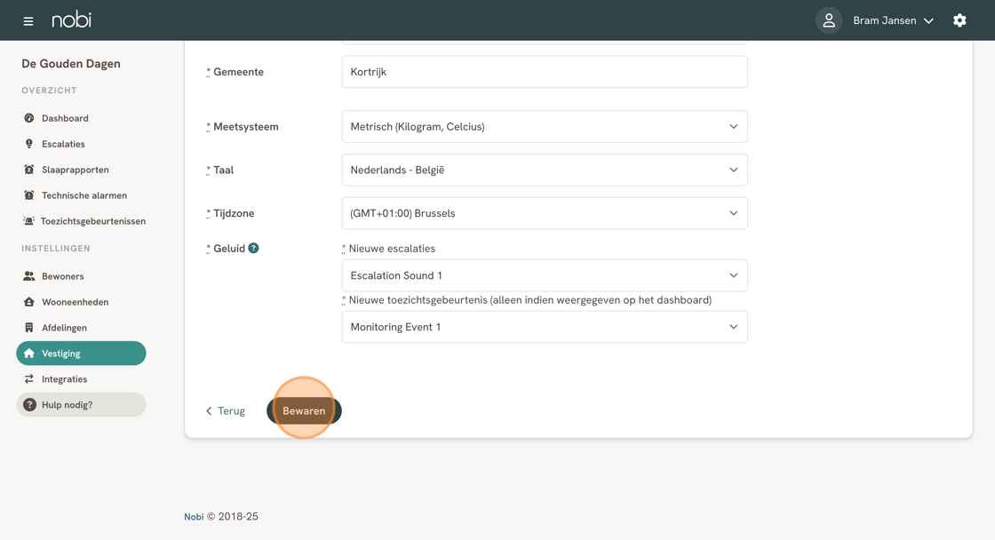Viewport: 995px width, 540px height.
Task: Click the Wooneenheden house icon
Action: coord(29,302)
